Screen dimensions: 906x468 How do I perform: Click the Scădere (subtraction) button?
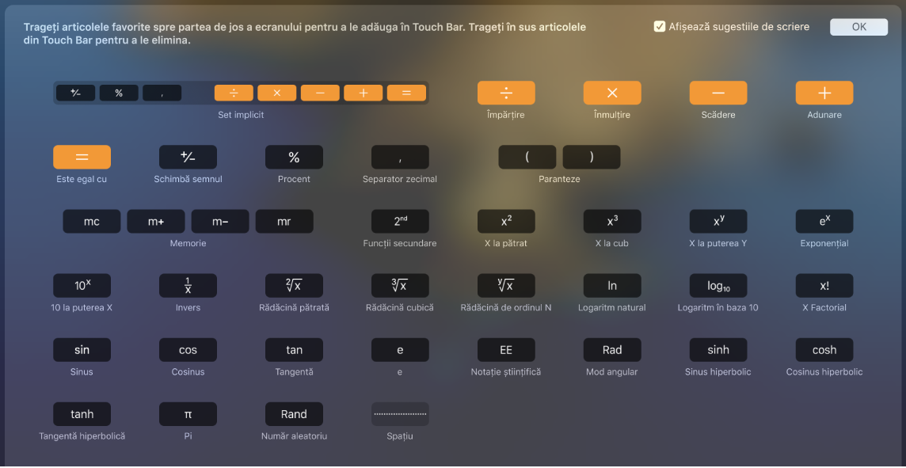718,92
